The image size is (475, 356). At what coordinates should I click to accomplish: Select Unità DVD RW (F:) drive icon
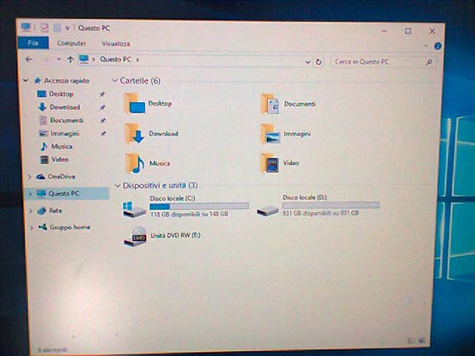(x=135, y=237)
